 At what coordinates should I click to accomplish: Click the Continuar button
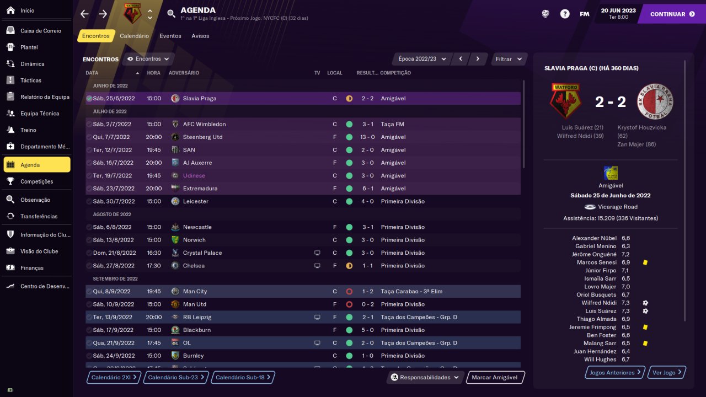(x=672, y=14)
